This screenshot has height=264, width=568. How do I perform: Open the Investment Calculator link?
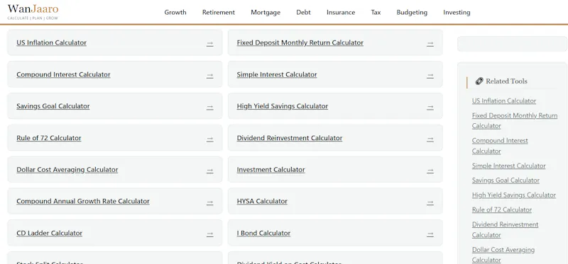coord(271,170)
